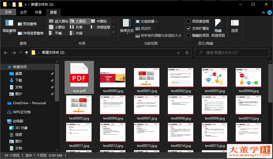
Task: Open 桌面 in quick access
Action: (18, 74)
